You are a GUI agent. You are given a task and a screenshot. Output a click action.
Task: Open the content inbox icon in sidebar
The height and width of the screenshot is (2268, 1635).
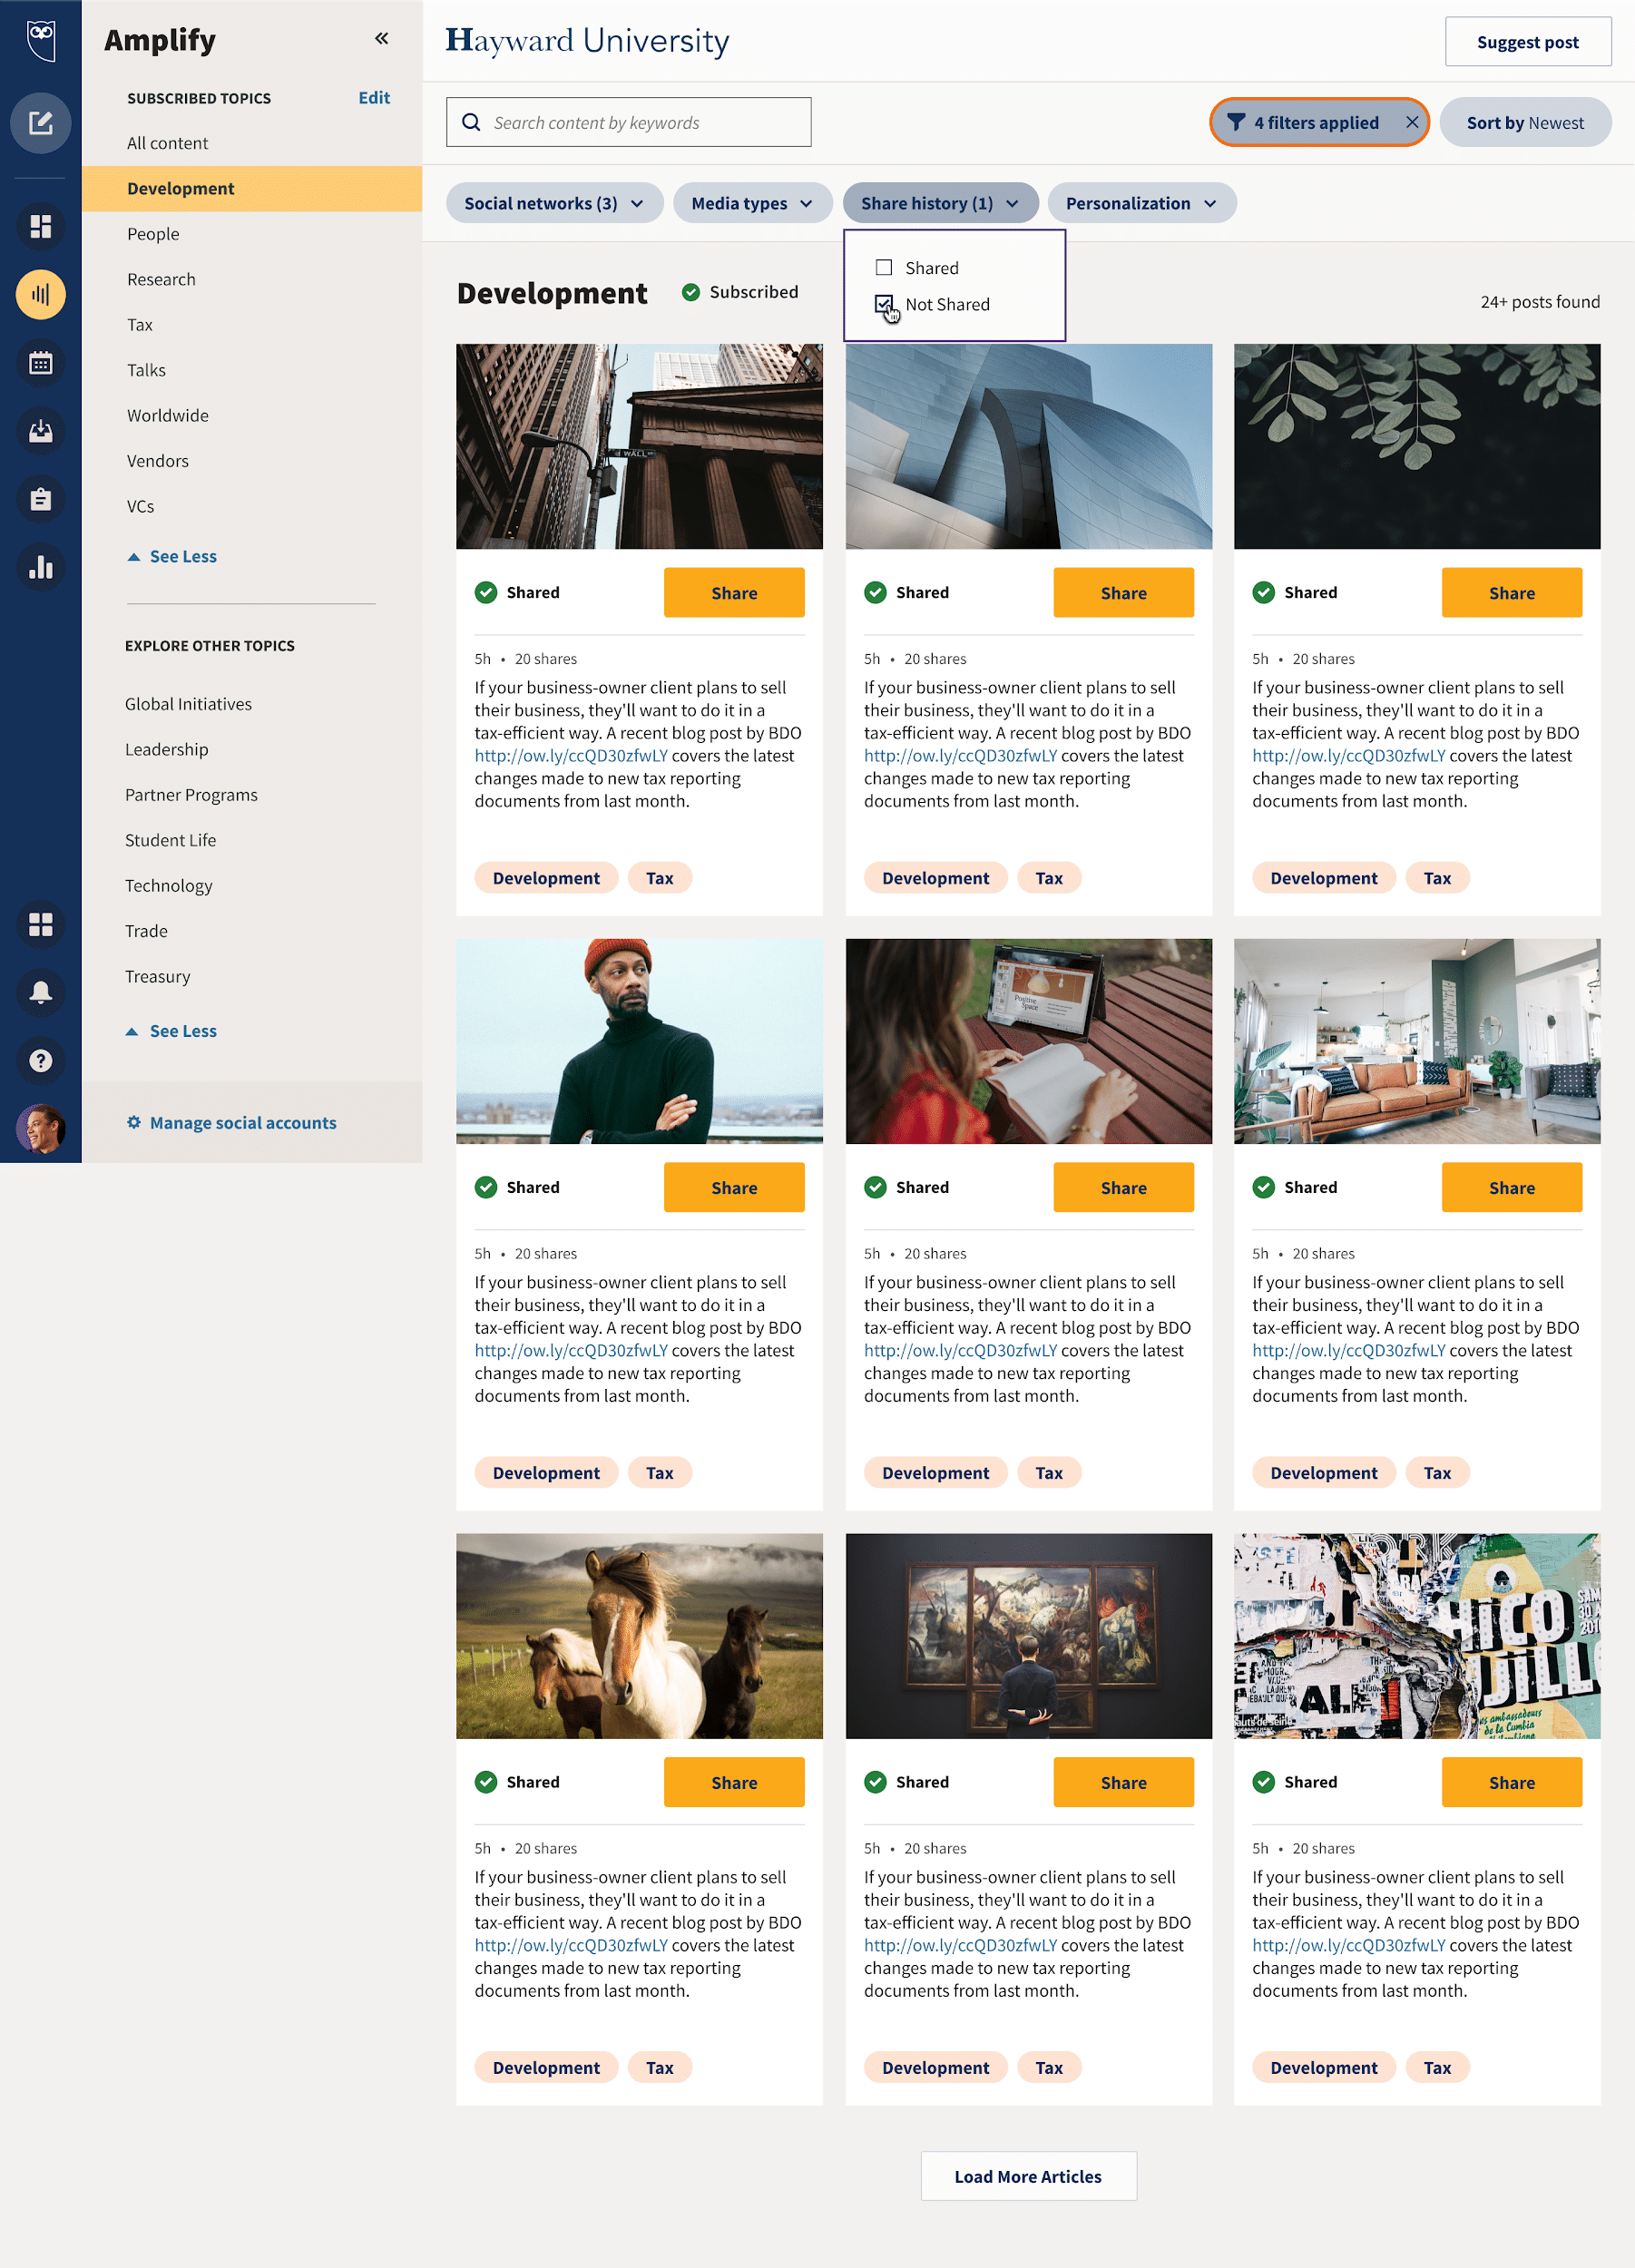point(40,431)
